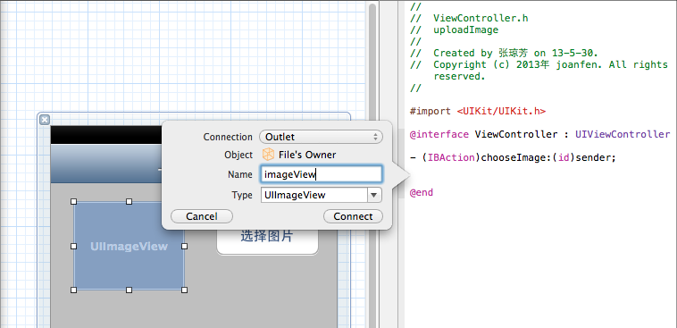677x328 pixels.
Task: Click the uploadImage comment line
Action: click(455, 29)
